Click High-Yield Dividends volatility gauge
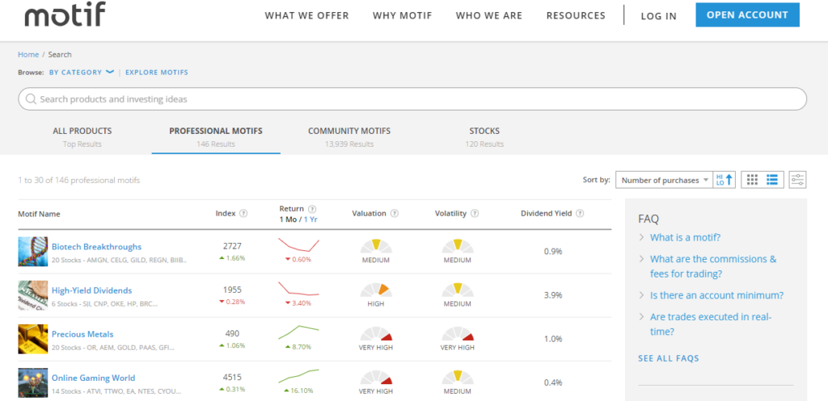The height and width of the screenshot is (401, 828). [458, 290]
